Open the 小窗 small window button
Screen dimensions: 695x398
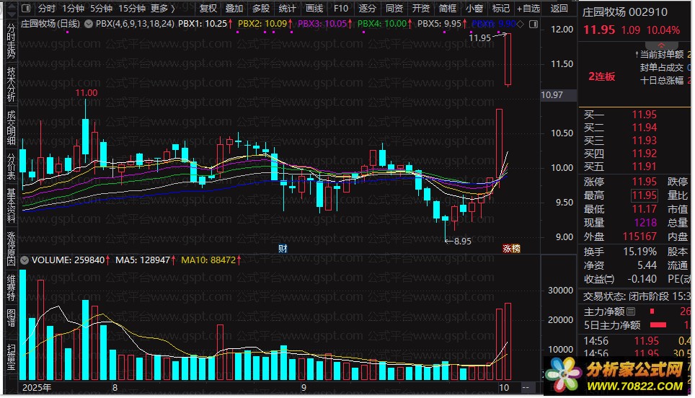click(x=474, y=9)
